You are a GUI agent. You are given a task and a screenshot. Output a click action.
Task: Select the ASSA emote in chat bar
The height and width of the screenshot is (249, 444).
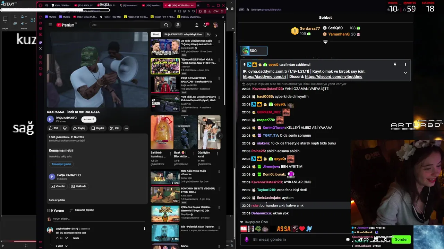click(283, 229)
